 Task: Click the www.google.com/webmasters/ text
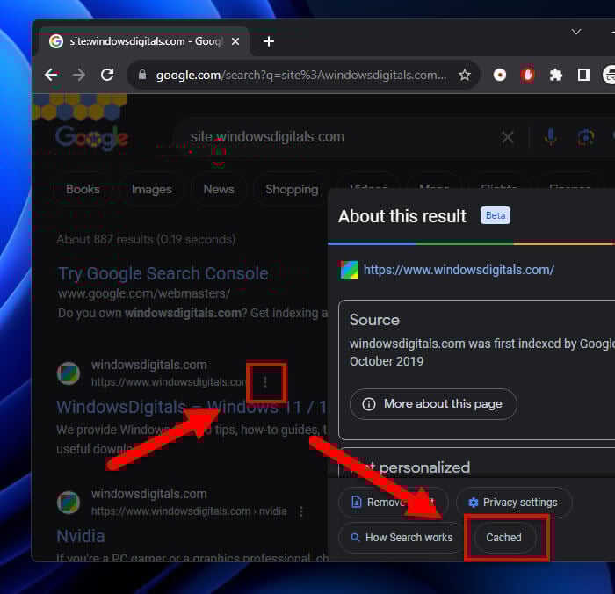click(x=144, y=293)
